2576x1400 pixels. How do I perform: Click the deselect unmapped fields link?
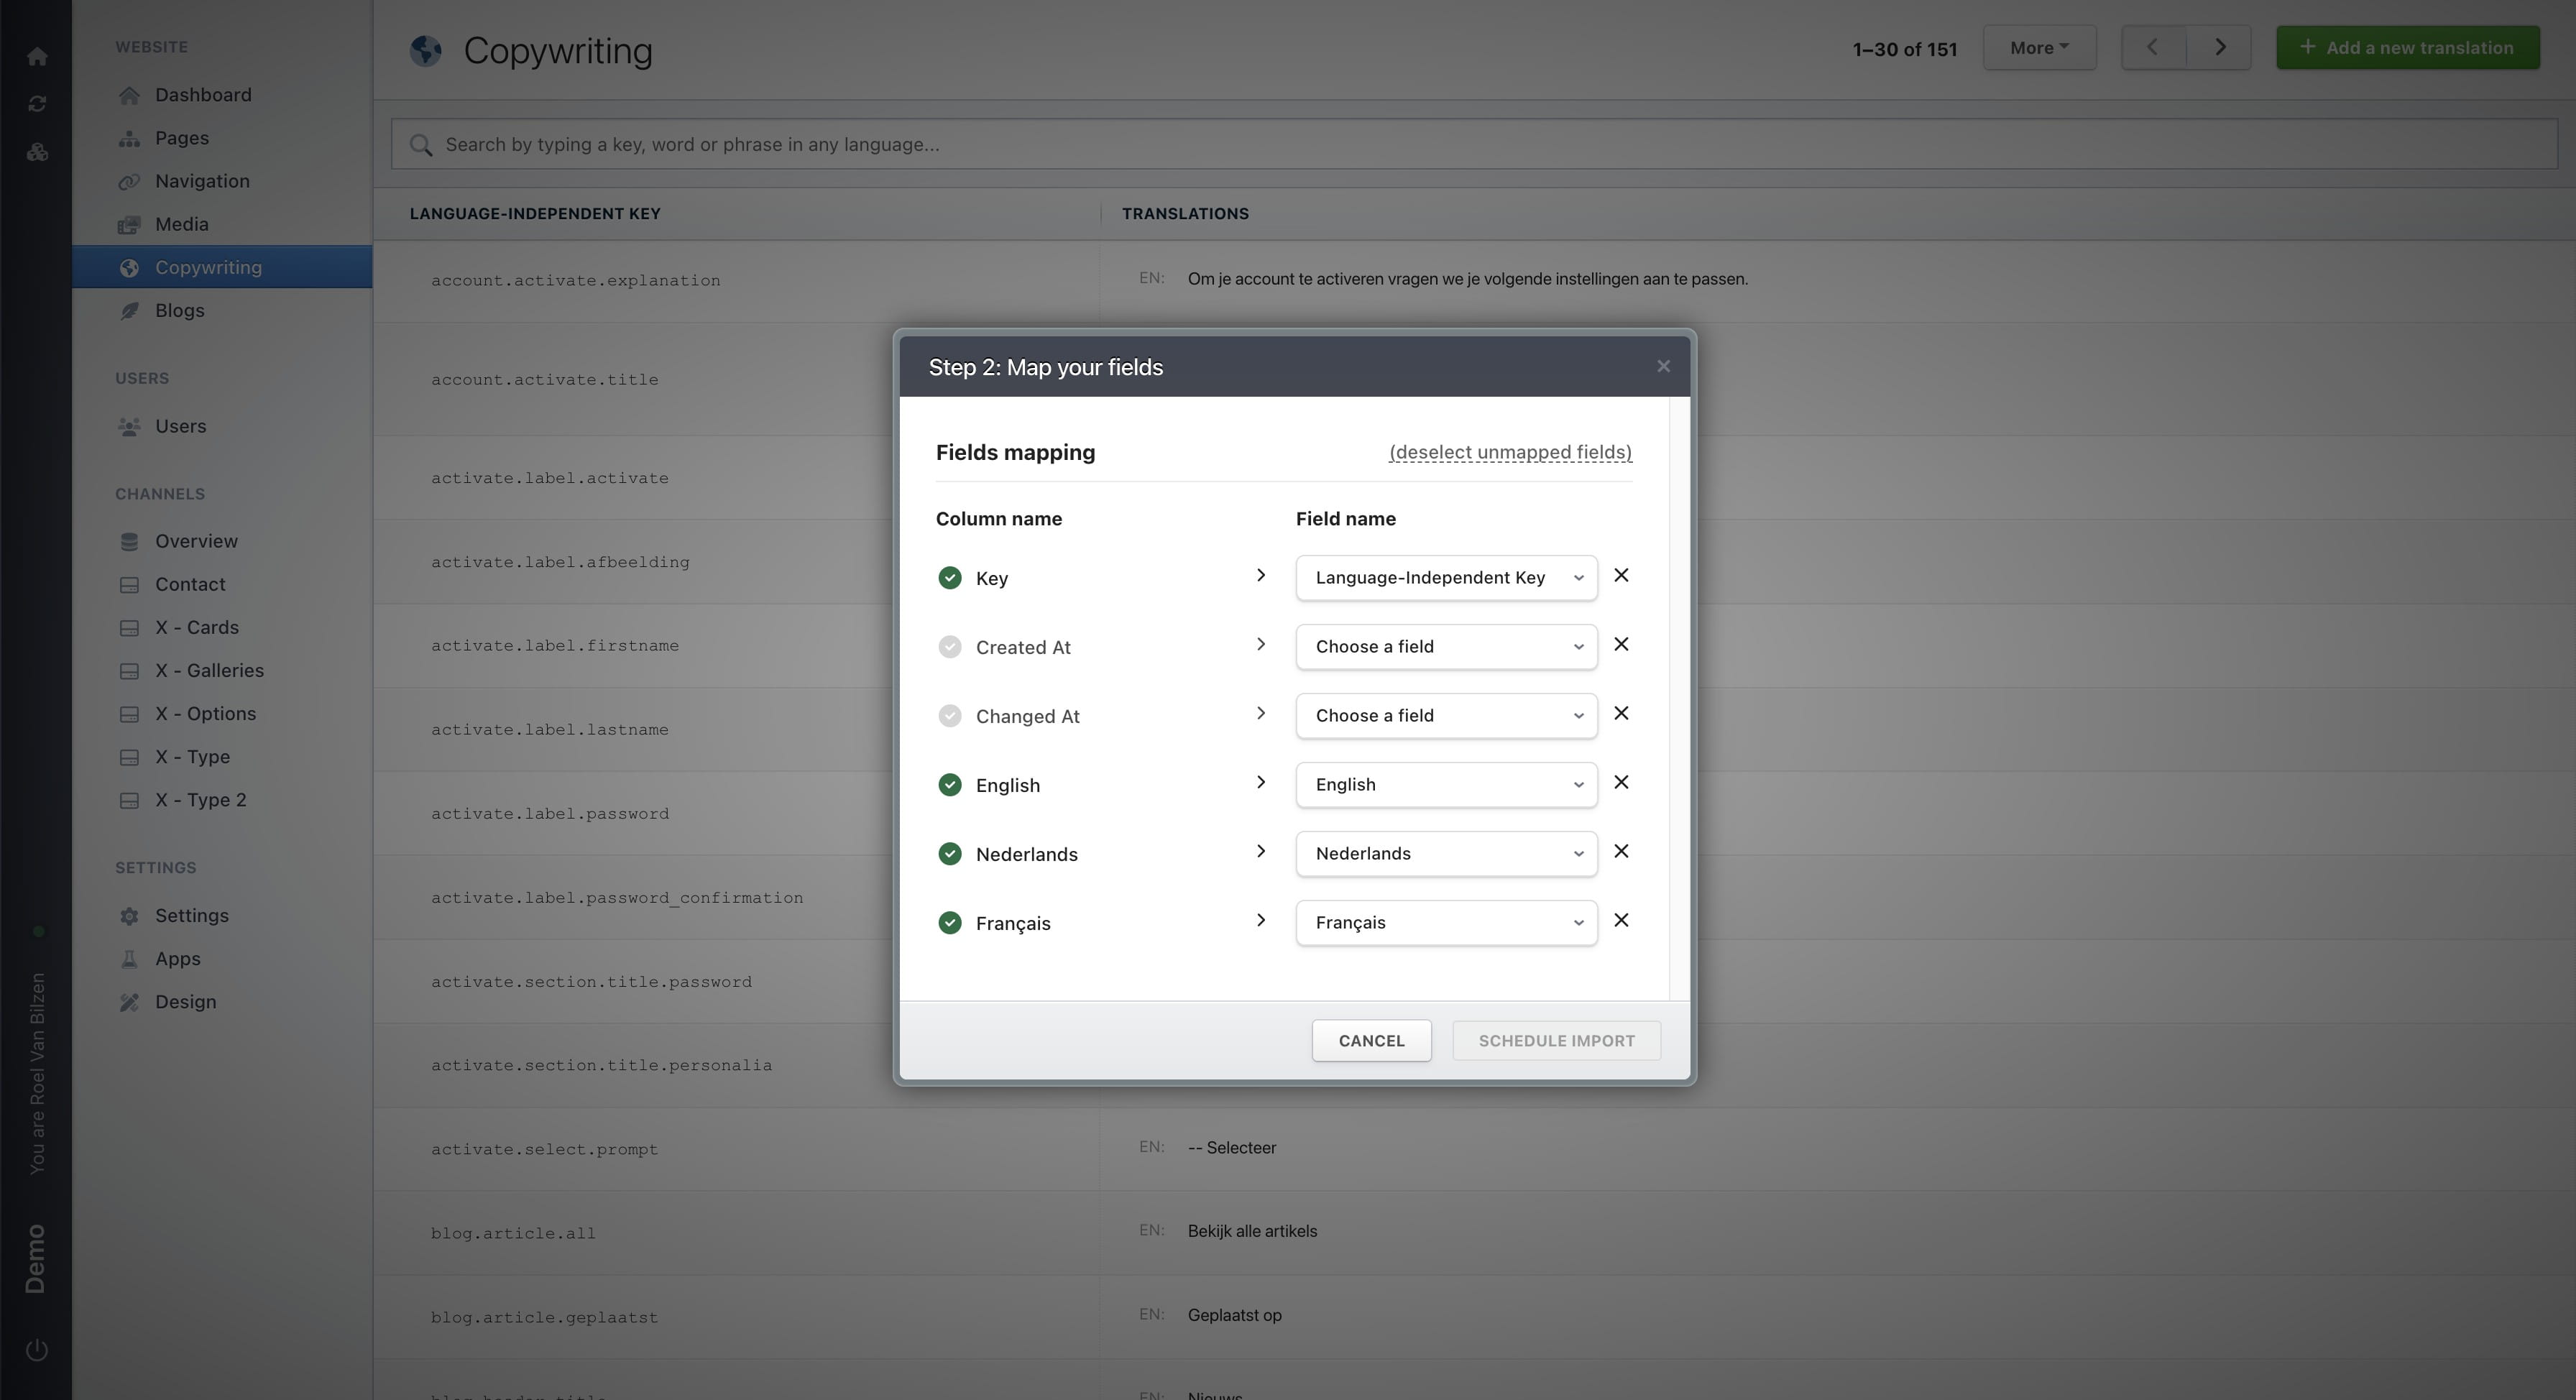1510,452
